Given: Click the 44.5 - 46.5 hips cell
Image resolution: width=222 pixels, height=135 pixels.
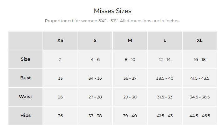Looking at the screenshot, I should pyautogui.click(x=199, y=116).
